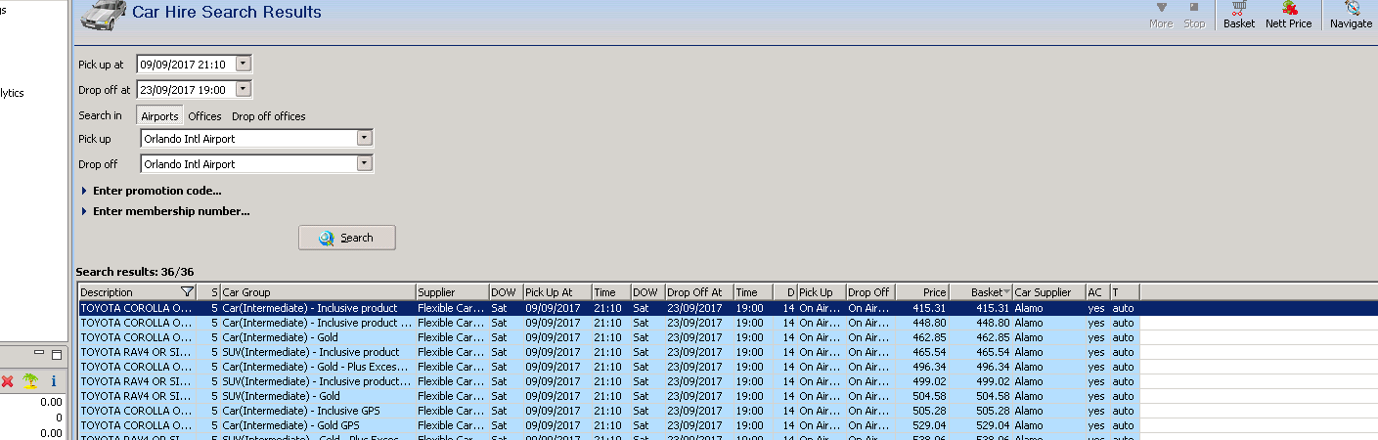Image resolution: width=1378 pixels, height=440 pixels.
Task: Open the Drop off at date dropdown
Action: point(244,89)
